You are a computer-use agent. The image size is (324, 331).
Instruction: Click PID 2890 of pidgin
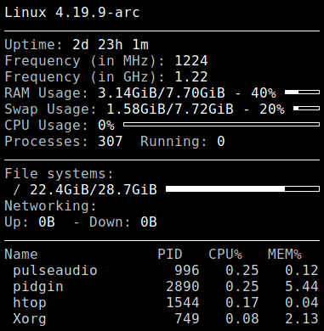pyautogui.click(x=183, y=287)
